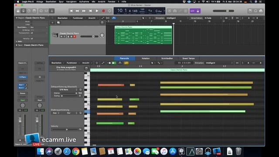Open the Piano Roll Funktionen dropdown

coord(73,63)
